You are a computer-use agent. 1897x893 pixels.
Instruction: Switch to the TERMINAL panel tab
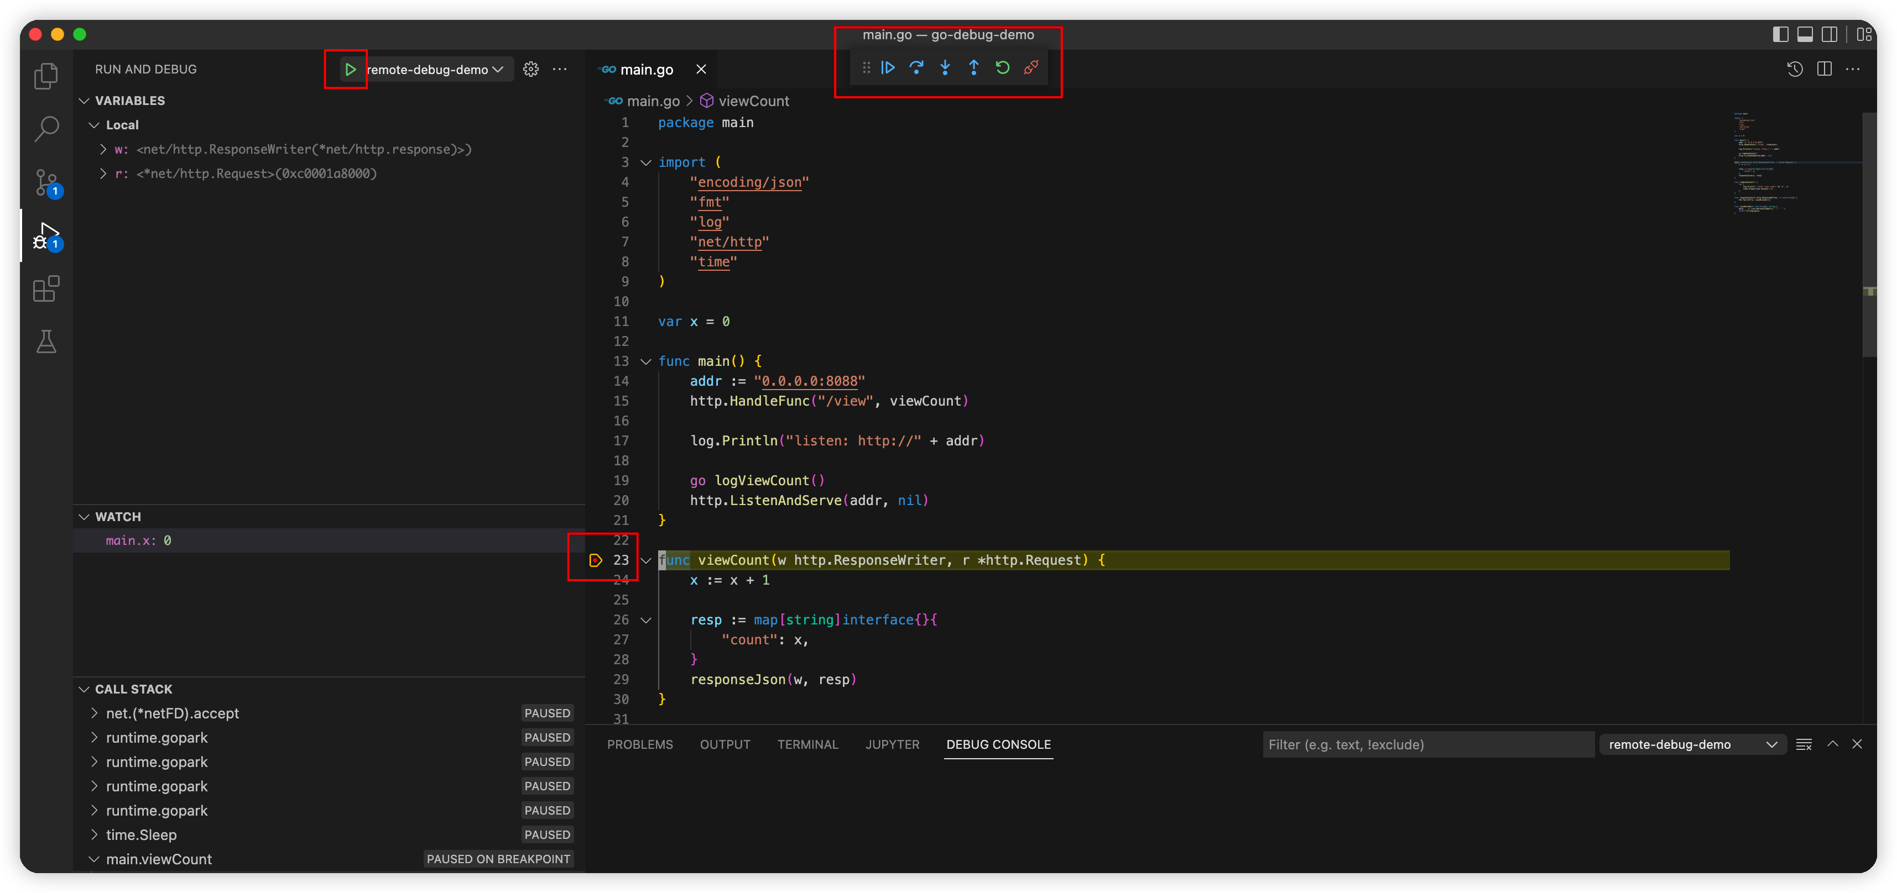click(x=808, y=744)
